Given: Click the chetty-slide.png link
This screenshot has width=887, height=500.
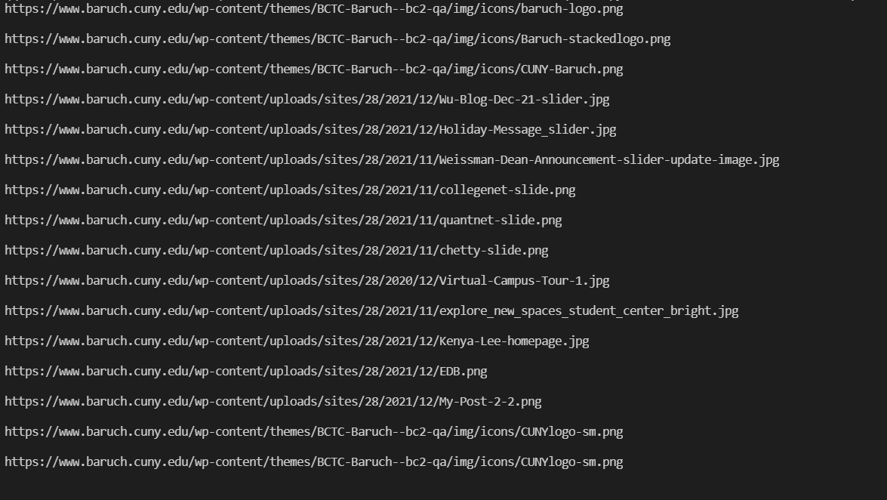Looking at the screenshot, I should click(x=276, y=251).
